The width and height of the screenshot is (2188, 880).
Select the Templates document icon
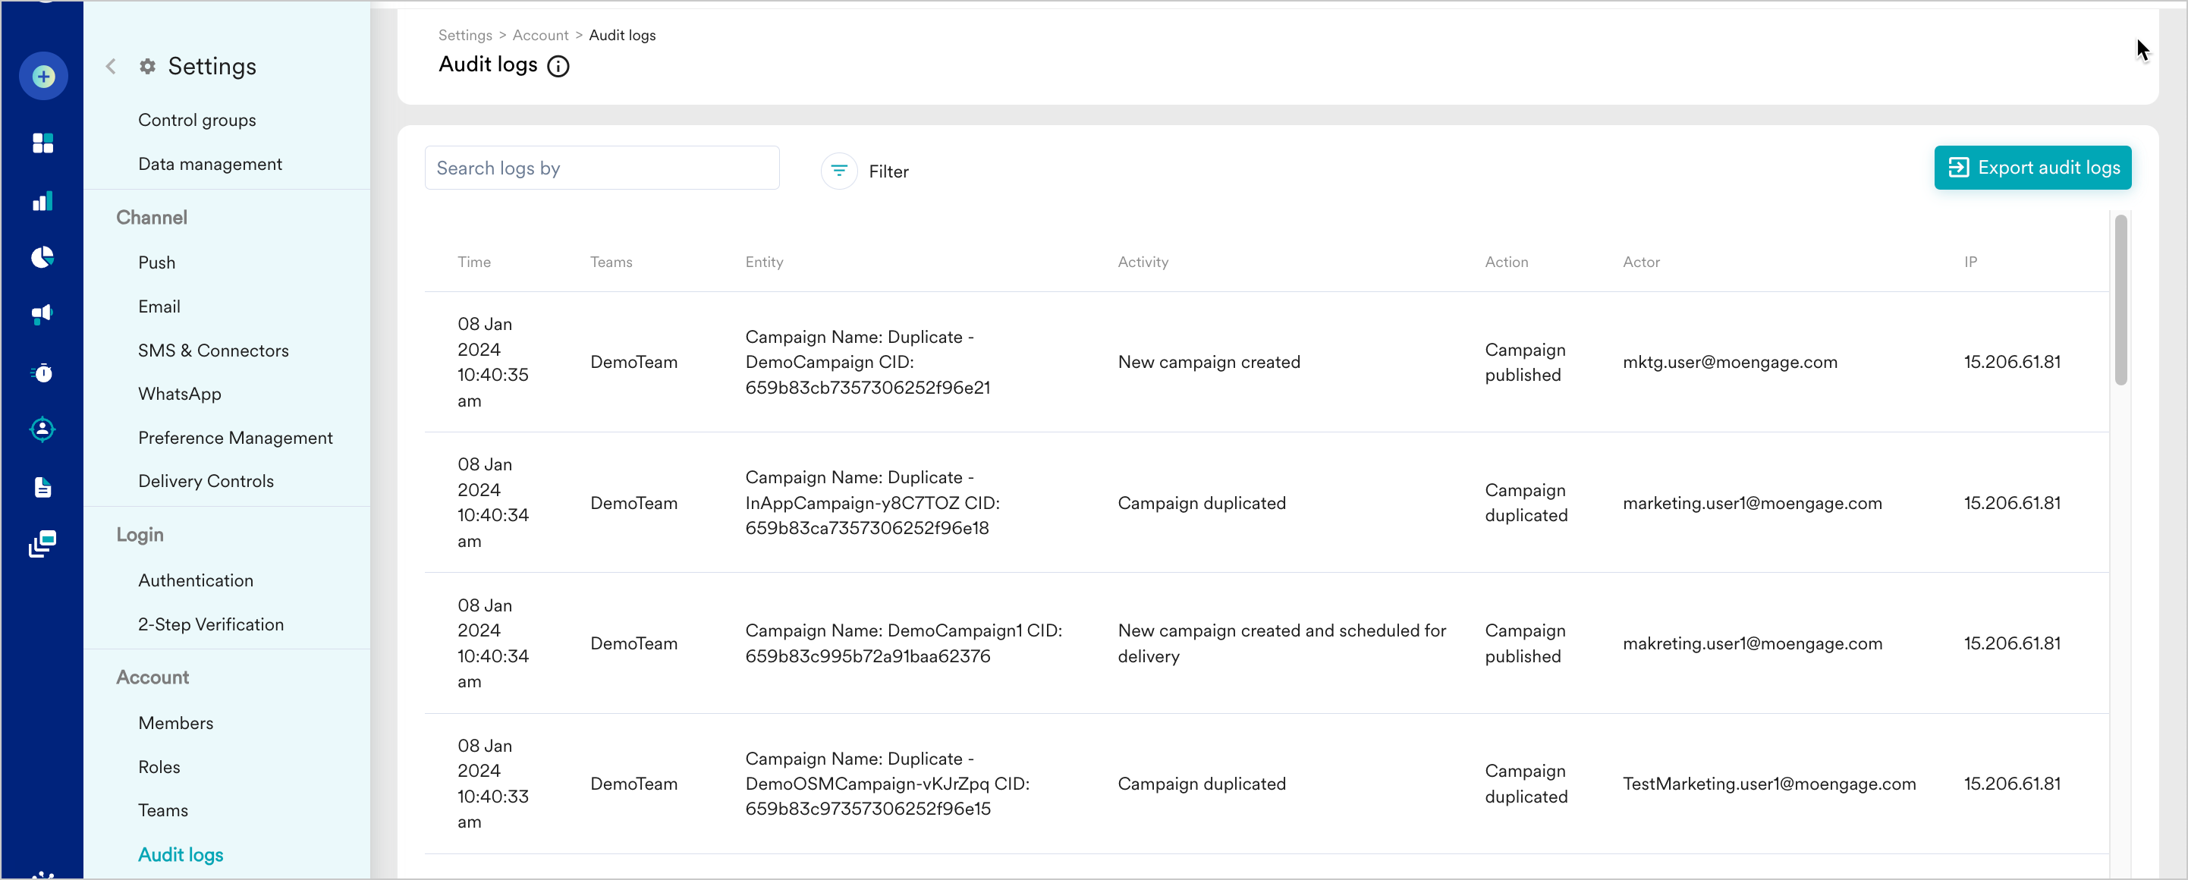(x=42, y=487)
